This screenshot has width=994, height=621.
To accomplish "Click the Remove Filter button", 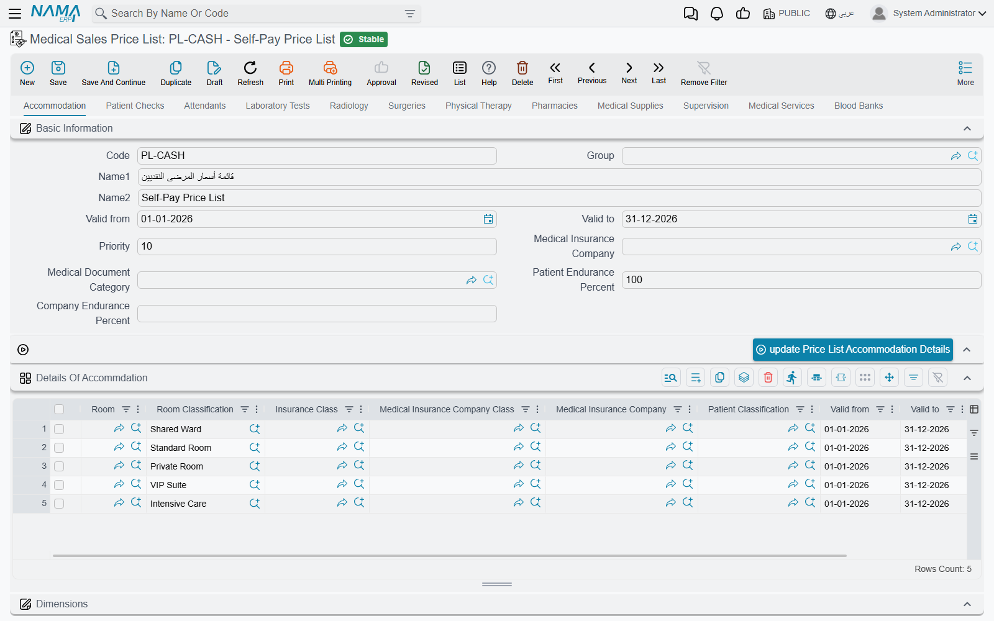I will pos(704,73).
